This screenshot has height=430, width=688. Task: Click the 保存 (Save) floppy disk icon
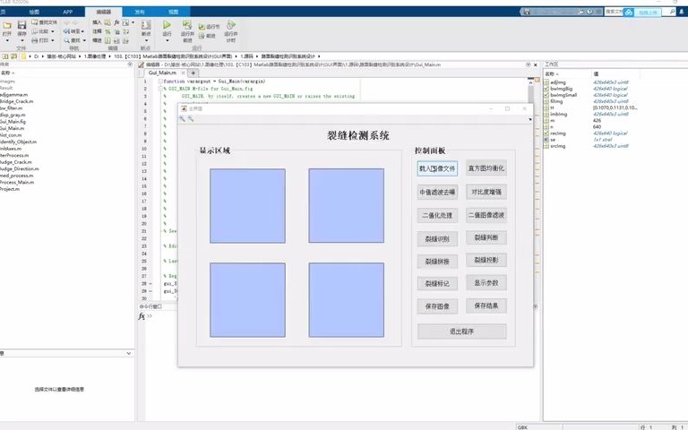21,25
